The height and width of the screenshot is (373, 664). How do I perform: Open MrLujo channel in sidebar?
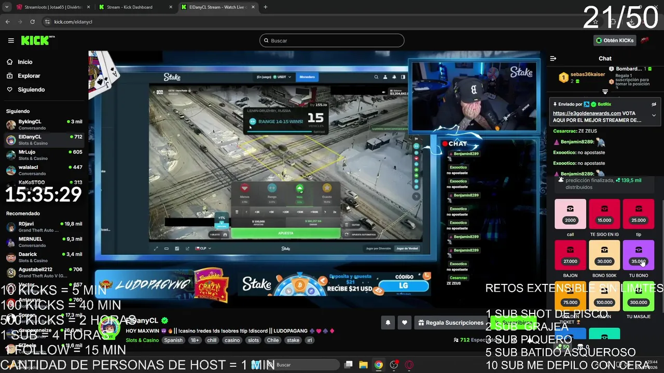click(x=44, y=155)
